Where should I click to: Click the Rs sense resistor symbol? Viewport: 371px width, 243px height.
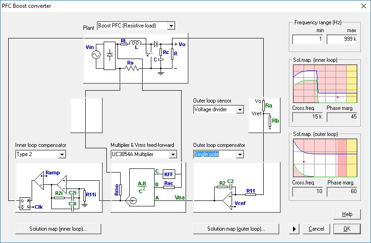[x=132, y=69]
